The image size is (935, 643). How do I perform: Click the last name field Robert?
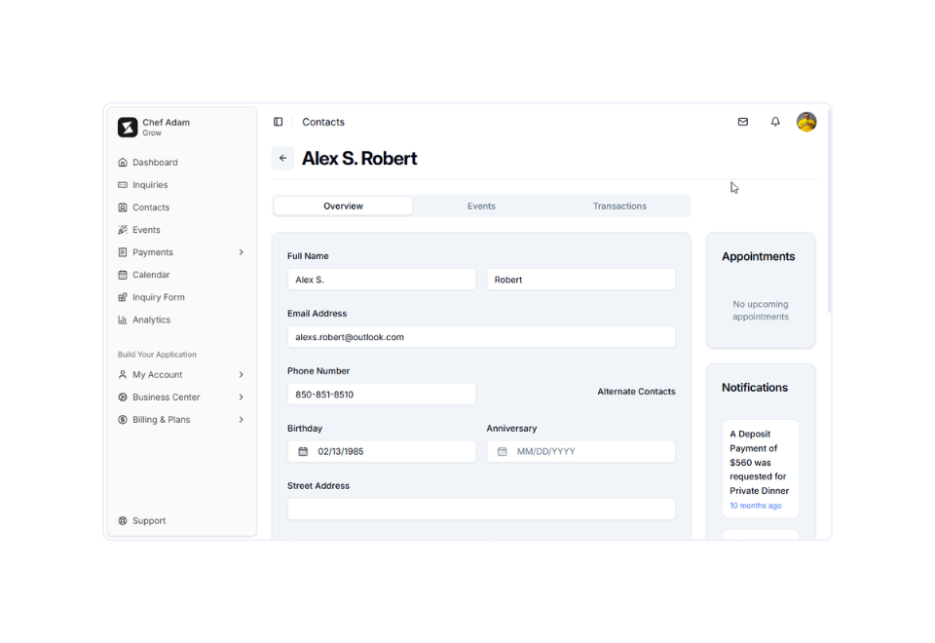tap(580, 280)
